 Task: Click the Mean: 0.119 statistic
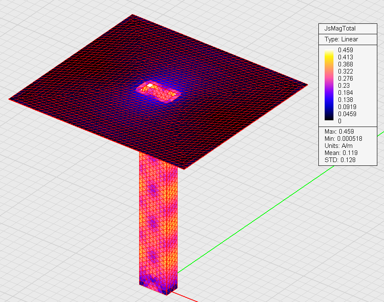tap(341, 153)
